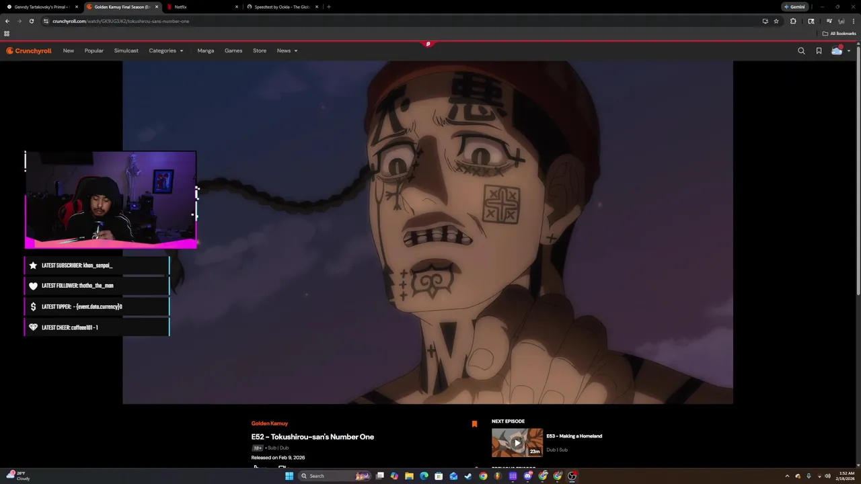Open volume control in system tray
Image resolution: width=861 pixels, height=484 pixels.
tap(827, 476)
